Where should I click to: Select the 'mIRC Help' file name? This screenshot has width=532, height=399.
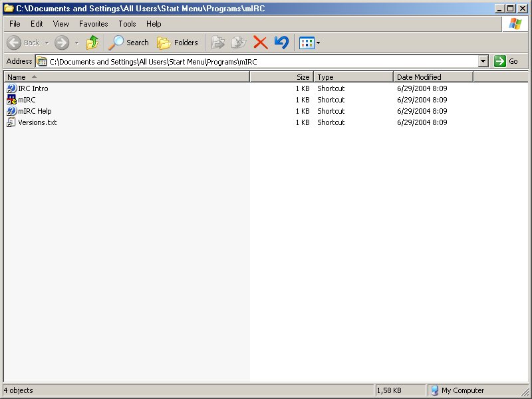pyautogui.click(x=35, y=111)
